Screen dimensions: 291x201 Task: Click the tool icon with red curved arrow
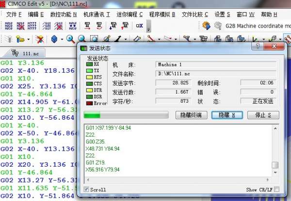[99, 26]
